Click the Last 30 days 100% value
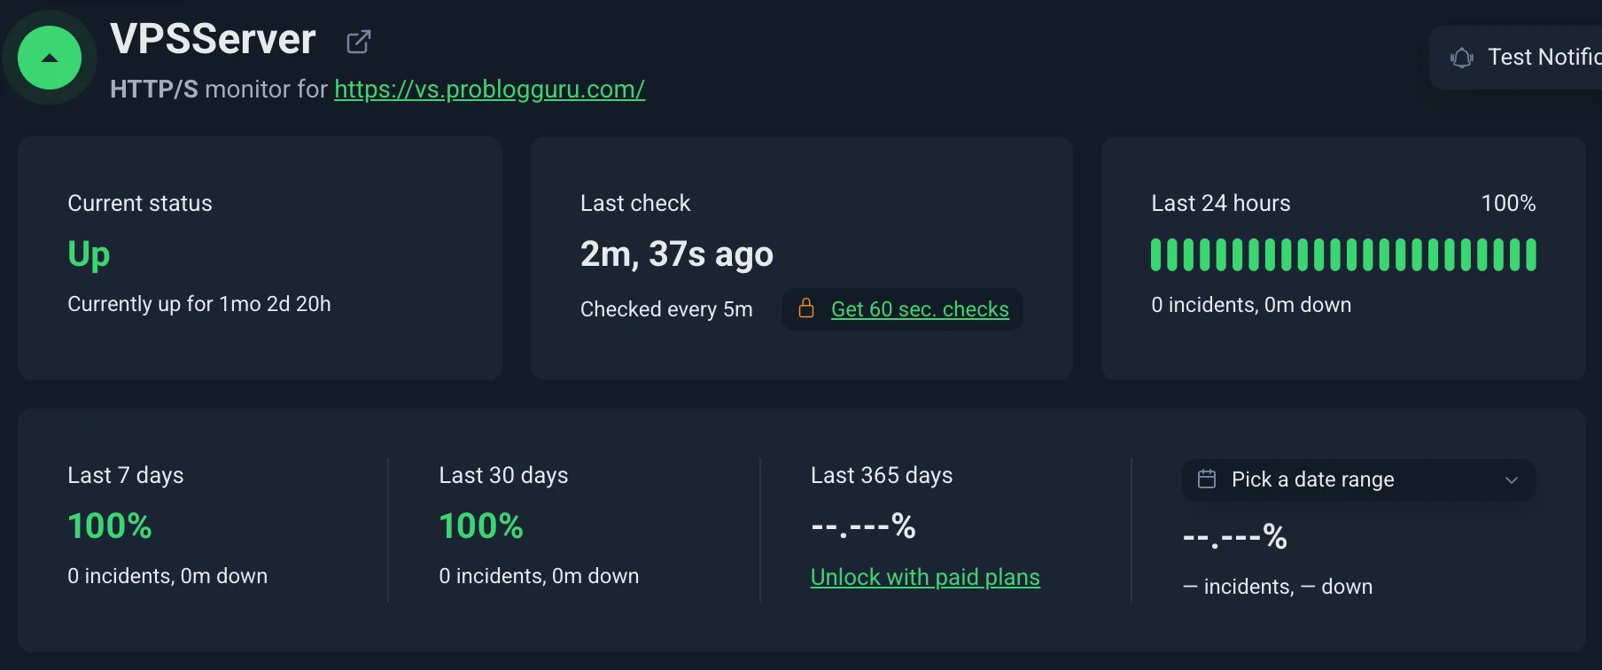Image resolution: width=1602 pixels, height=670 pixels. click(x=481, y=526)
